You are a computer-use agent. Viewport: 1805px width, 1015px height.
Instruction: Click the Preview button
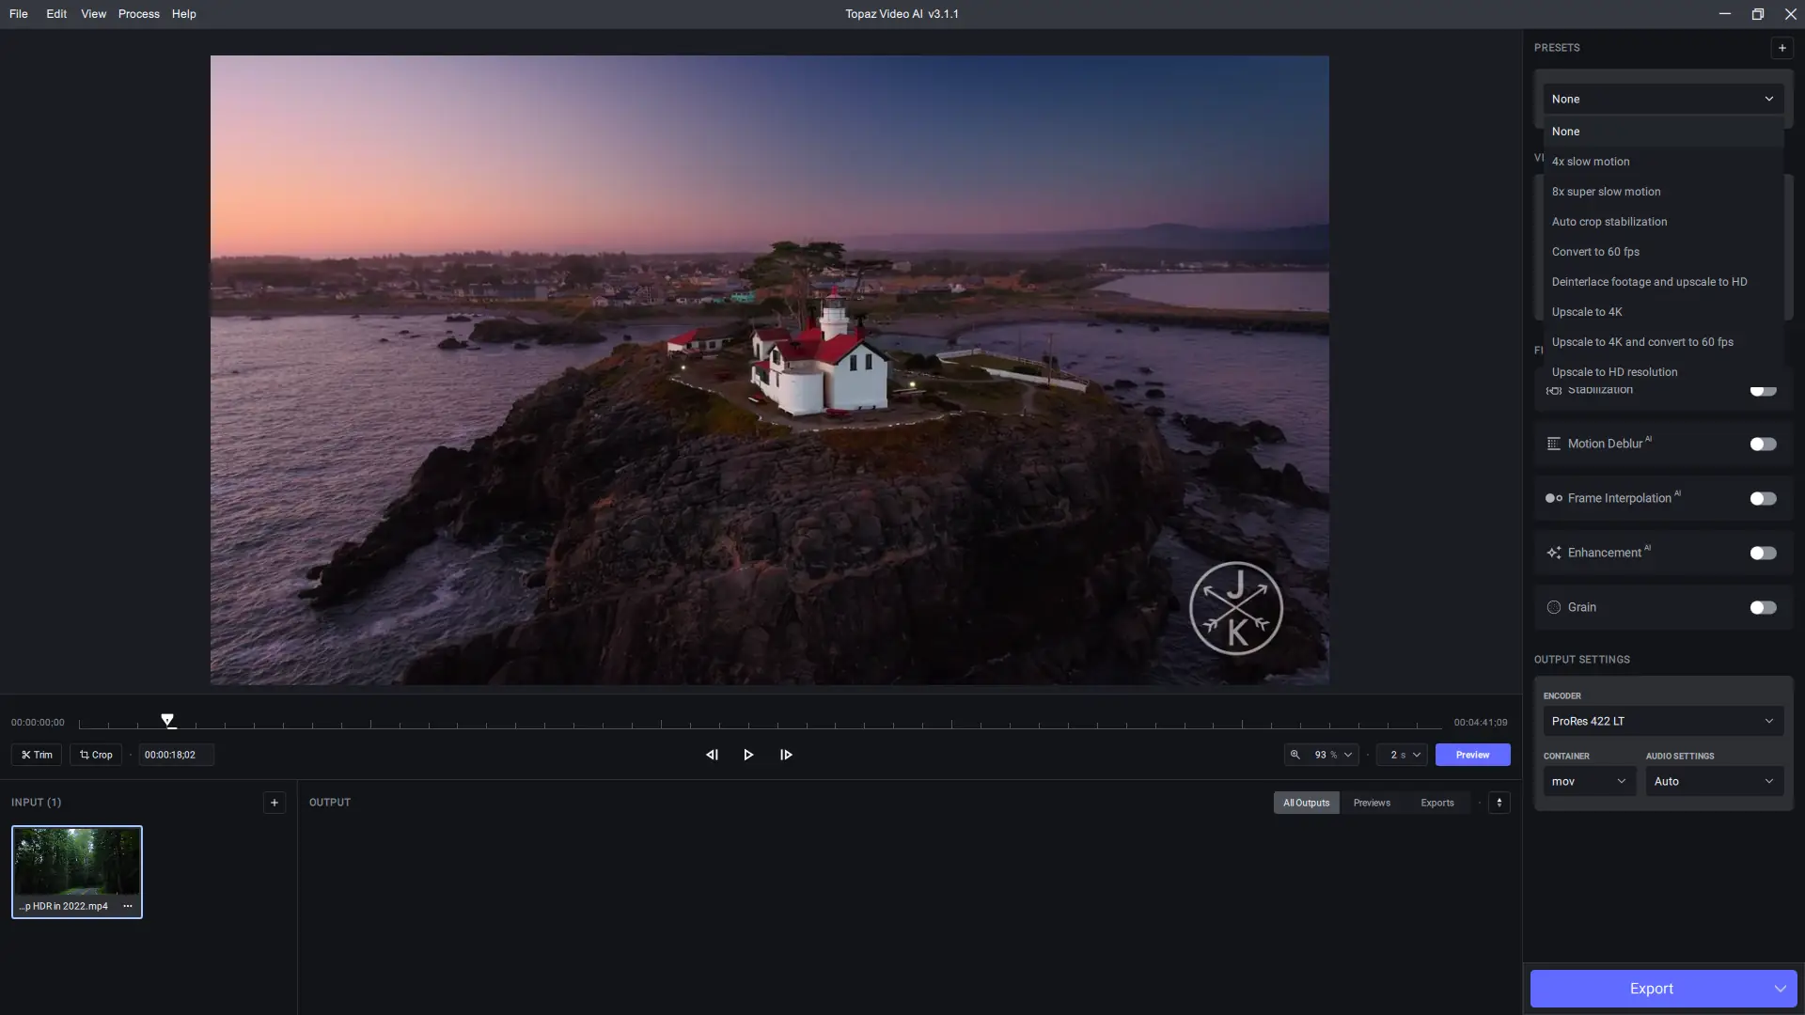[x=1472, y=755]
